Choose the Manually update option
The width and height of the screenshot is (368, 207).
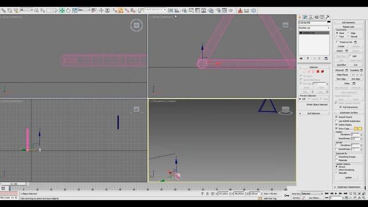[337, 173]
